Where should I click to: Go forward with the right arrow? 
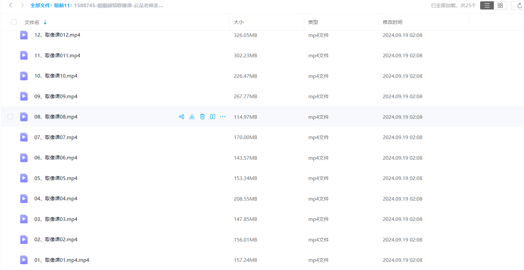[22, 5]
